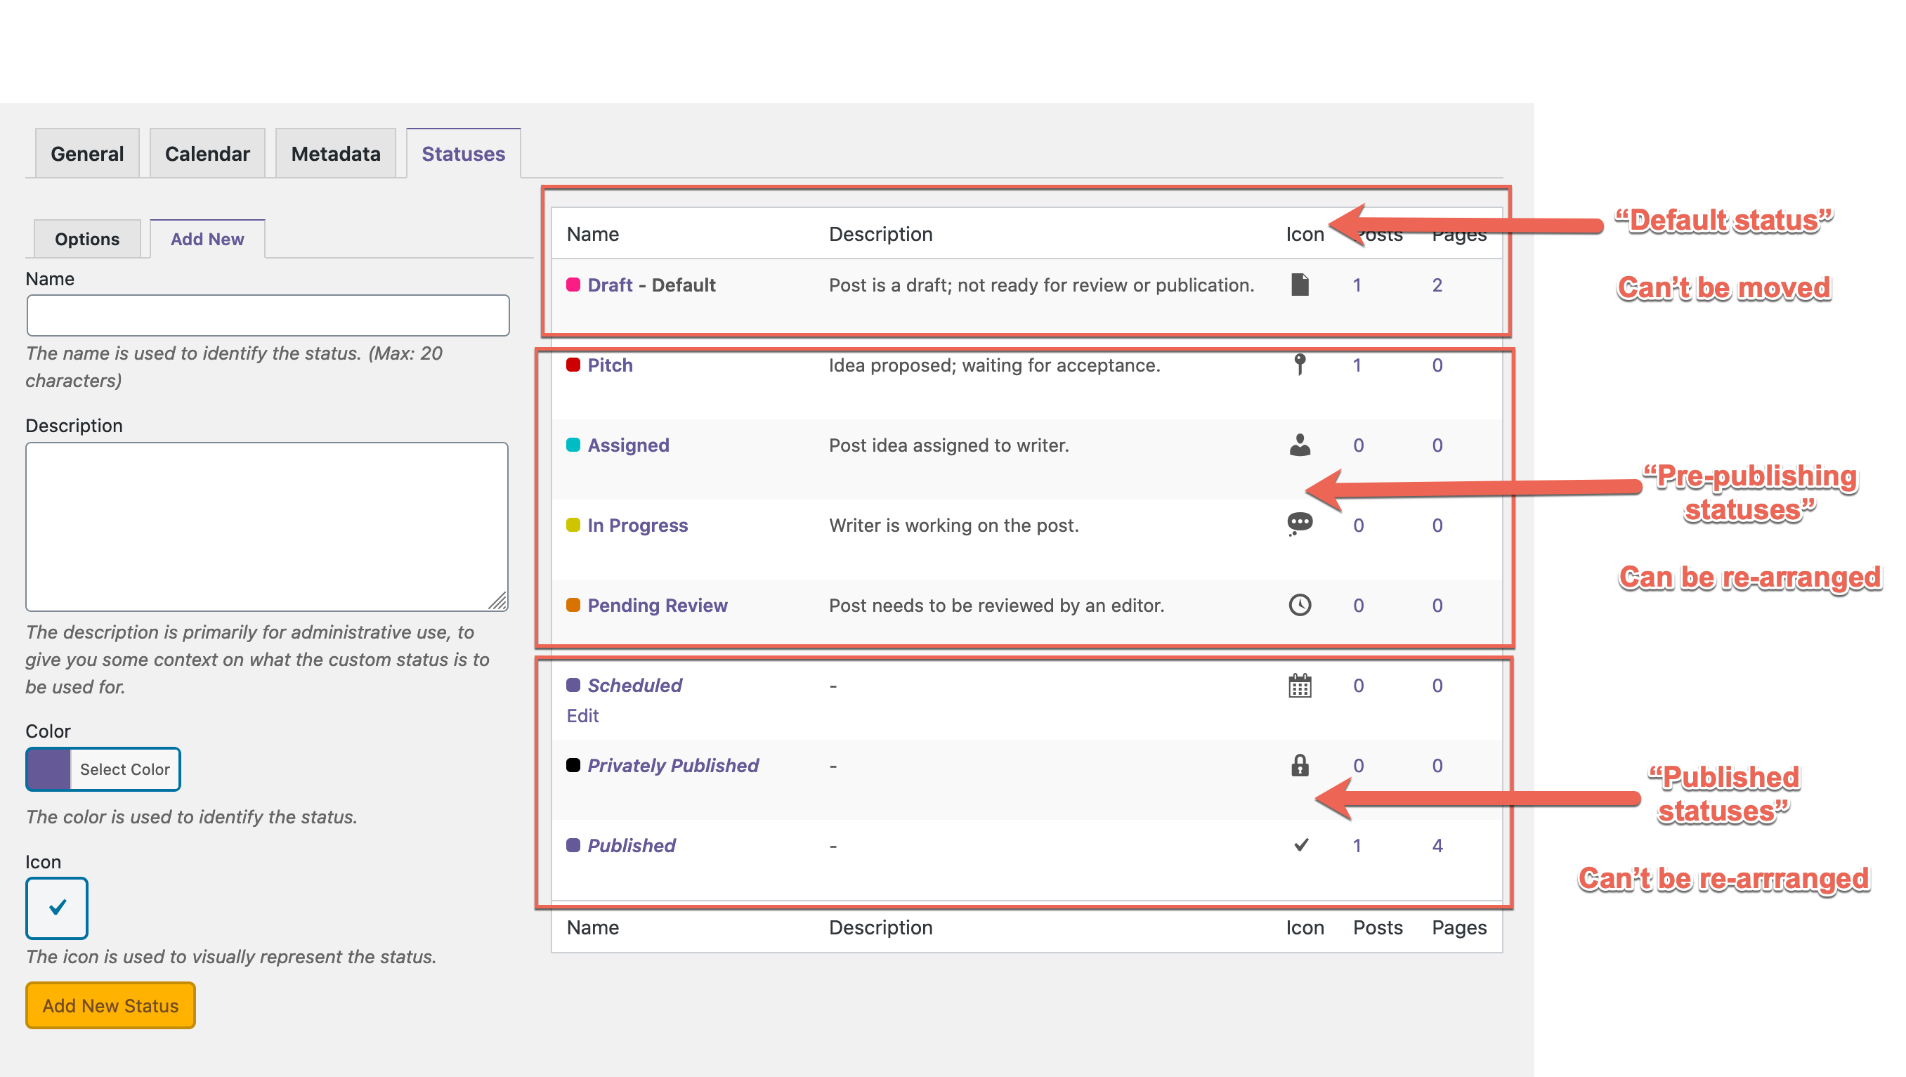
Task: Click the clock icon for Pending Review
Action: click(x=1299, y=604)
